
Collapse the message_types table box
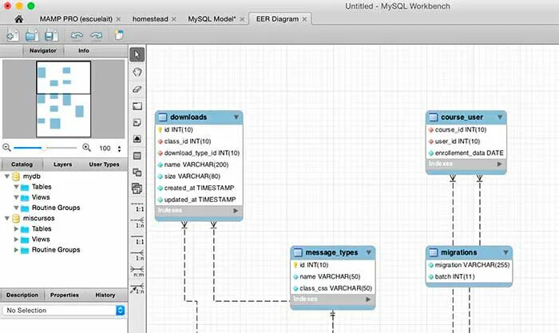coord(369,252)
